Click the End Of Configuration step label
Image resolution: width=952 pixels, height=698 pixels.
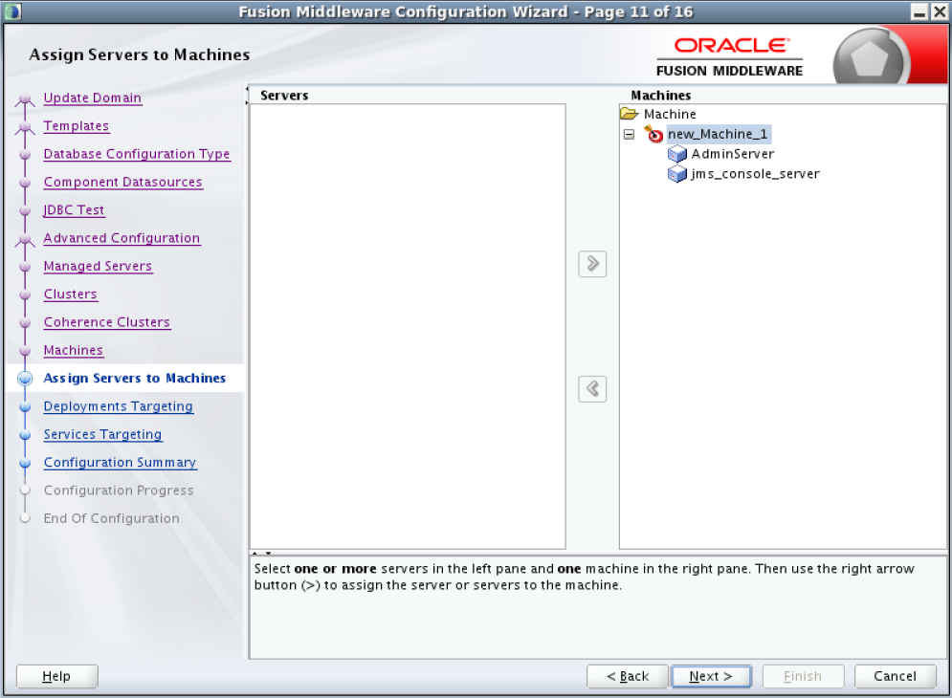point(111,518)
